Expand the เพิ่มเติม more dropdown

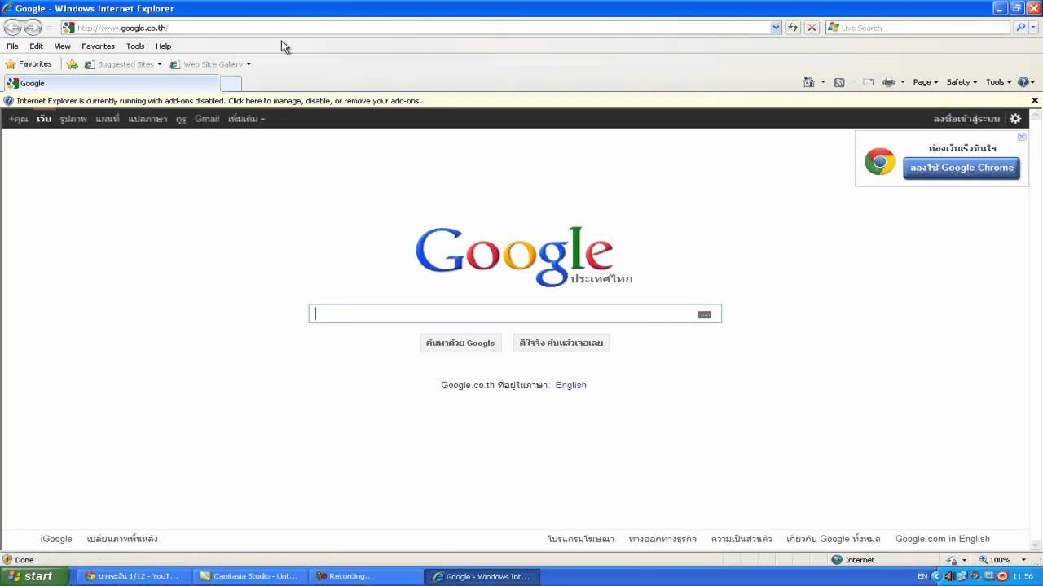[246, 119]
